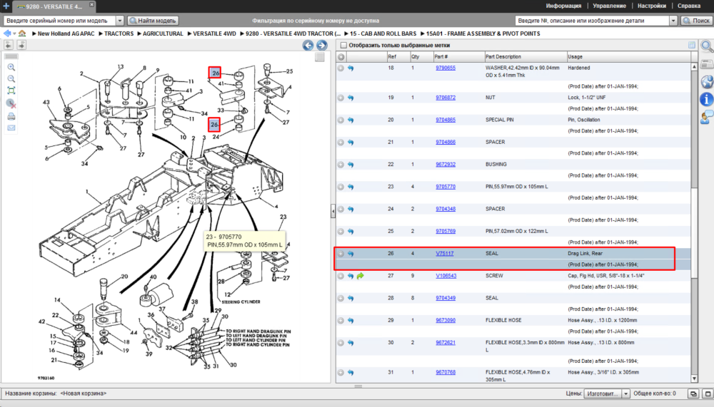The image size is (714, 407).
Task: Click blue arrow icon for Ref 23
Action: coord(351,187)
